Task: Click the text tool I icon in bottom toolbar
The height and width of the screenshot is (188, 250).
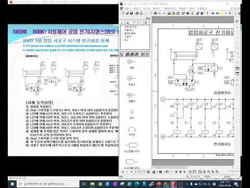Action: point(135,172)
